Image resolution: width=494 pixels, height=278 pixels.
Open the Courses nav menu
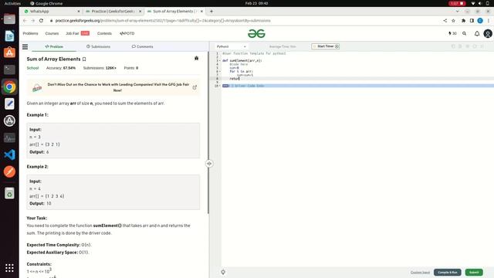[52, 33]
